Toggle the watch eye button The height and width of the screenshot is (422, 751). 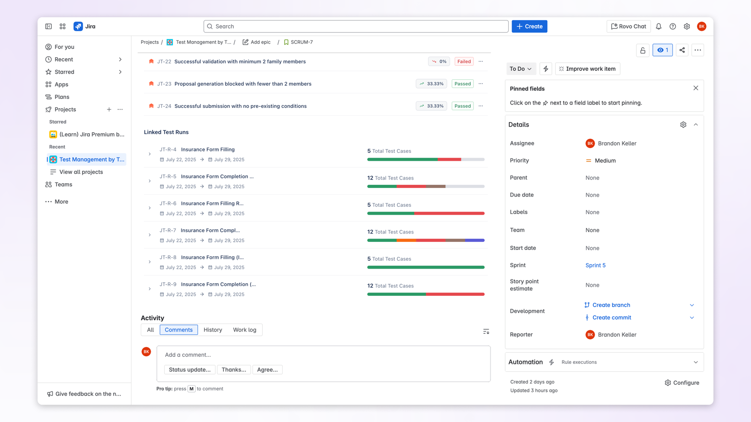662,50
